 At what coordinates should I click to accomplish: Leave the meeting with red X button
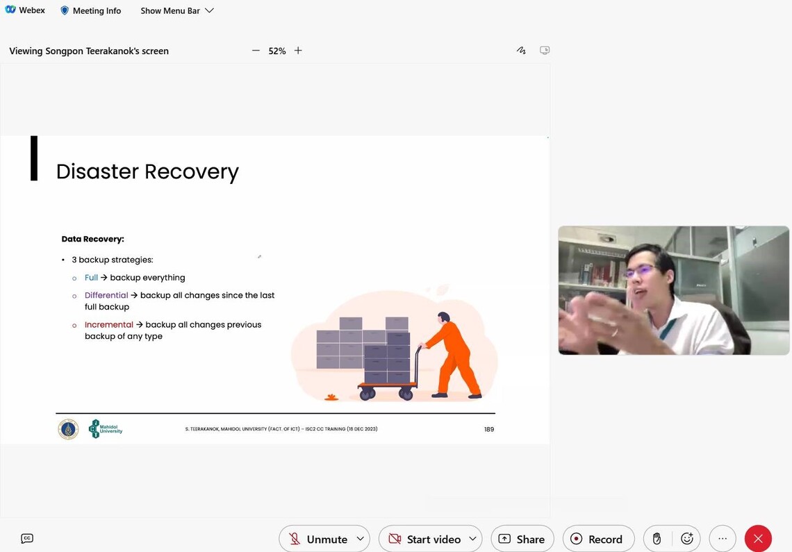pyautogui.click(x=758, y=539)
